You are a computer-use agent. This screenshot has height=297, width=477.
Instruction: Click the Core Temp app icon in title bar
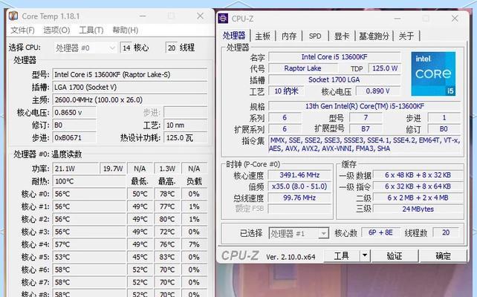tap(13, 16)
